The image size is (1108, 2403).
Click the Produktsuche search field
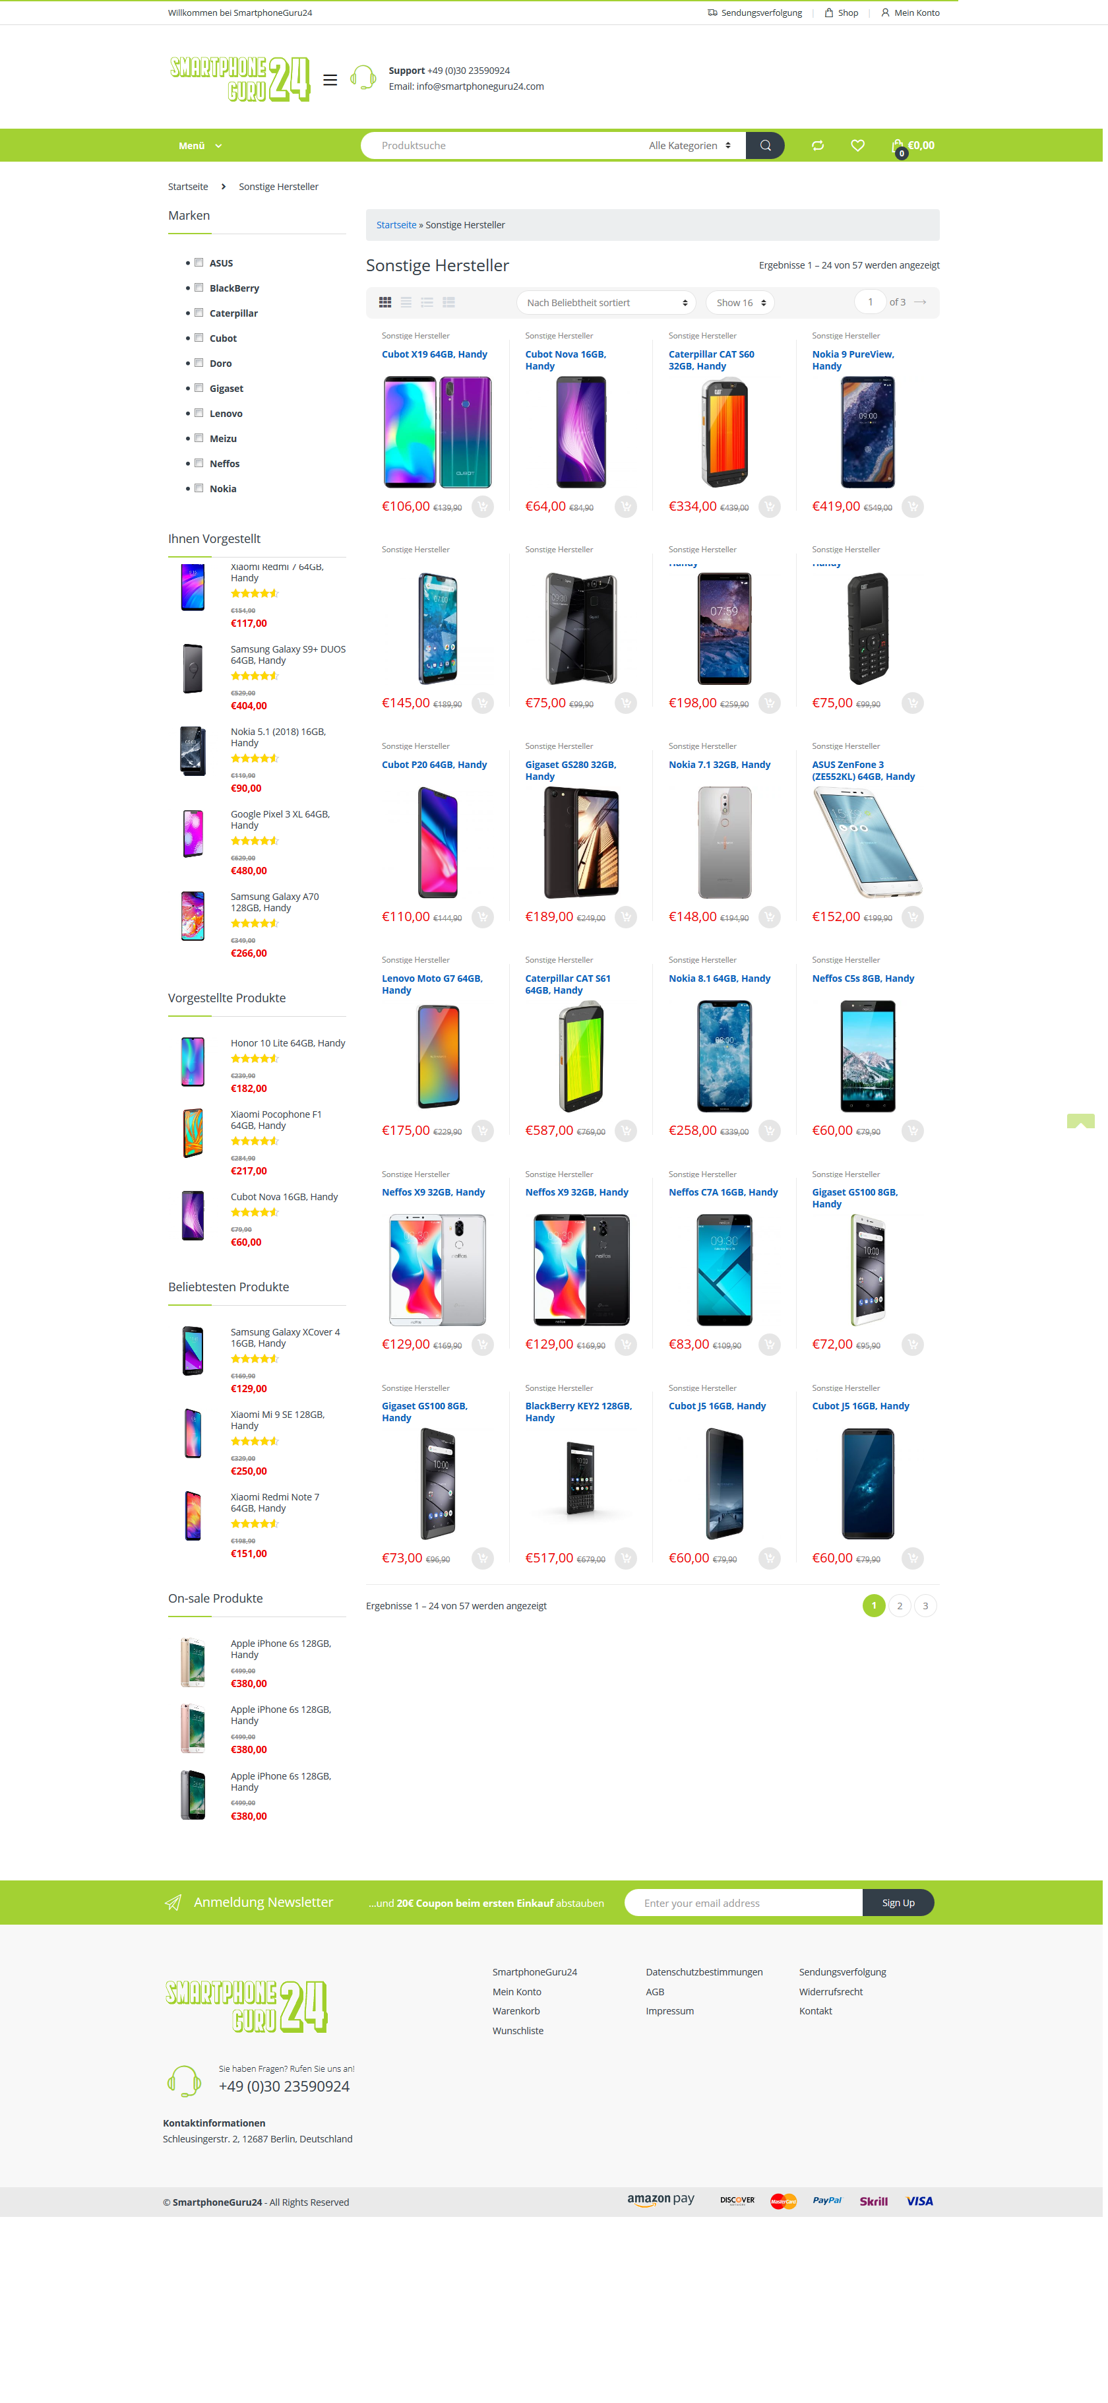(504, 146)
